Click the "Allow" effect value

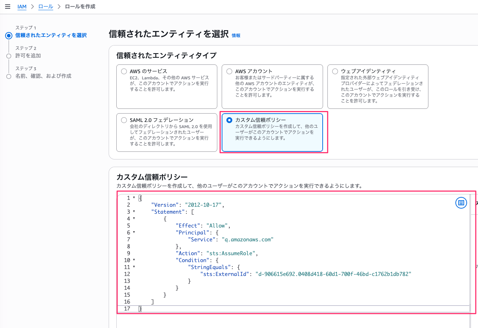tap(217, 225)
